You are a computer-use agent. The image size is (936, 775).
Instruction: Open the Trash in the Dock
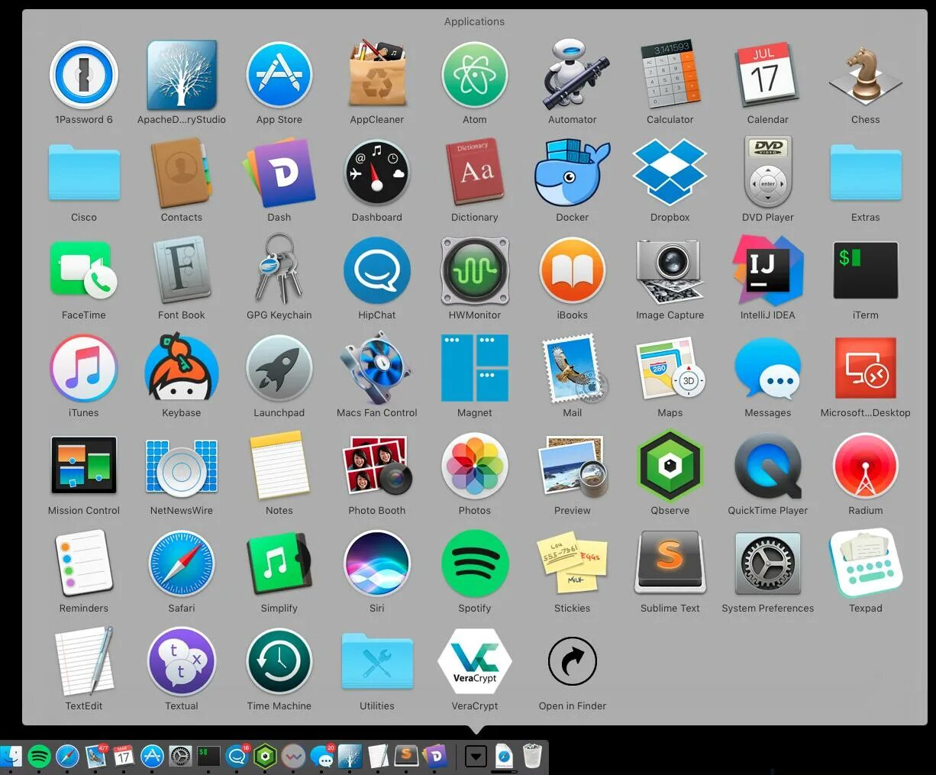[532, 756]
